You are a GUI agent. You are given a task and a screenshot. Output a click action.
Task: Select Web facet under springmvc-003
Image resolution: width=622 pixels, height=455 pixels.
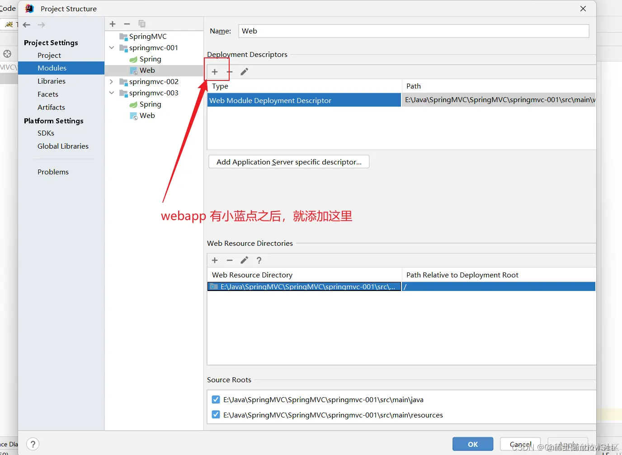[142, 116]
